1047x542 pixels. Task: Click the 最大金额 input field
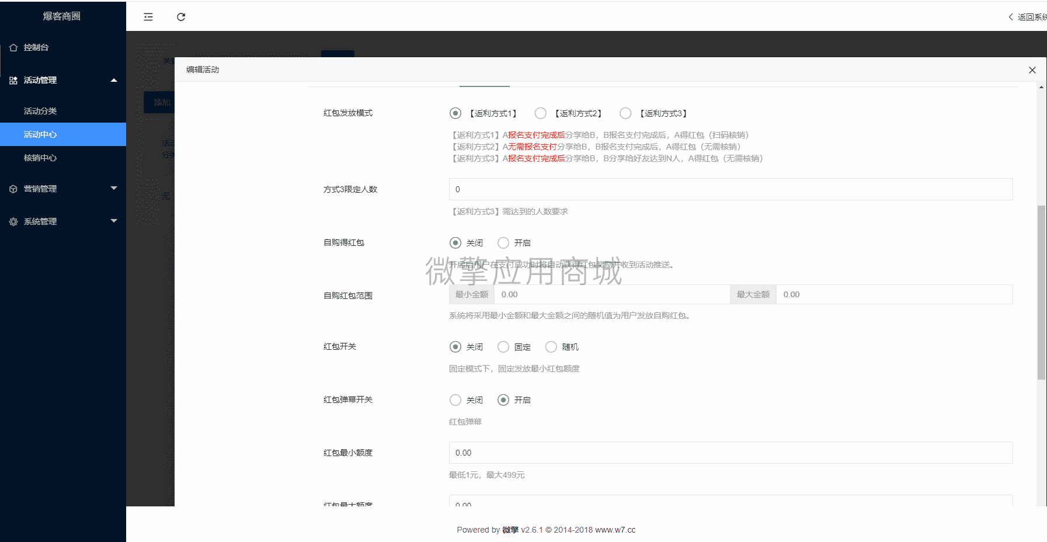894,294
